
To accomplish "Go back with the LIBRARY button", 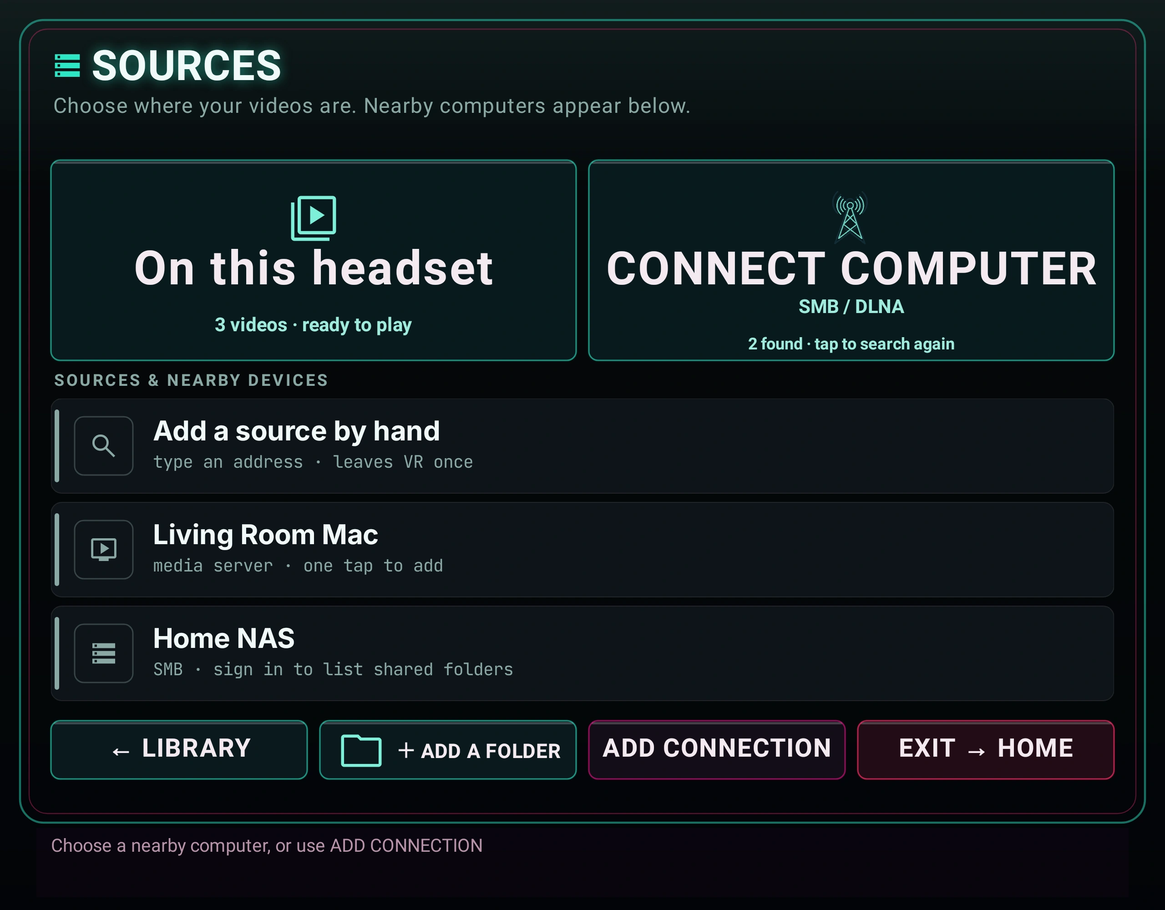I will click(179, 750).
